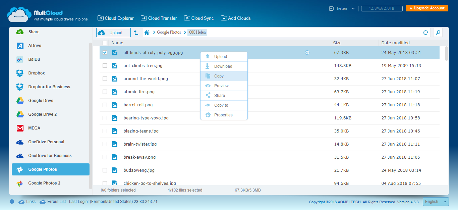Select the Google Photos pinwheel icon

coord(20,169)
